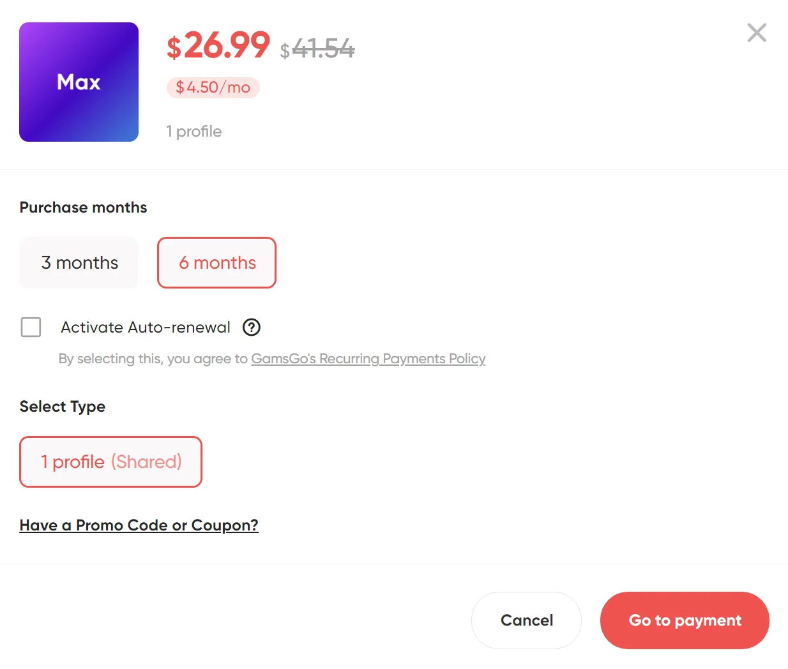Close the Max subscription dialog
Viewport: 788px width, 669px height.
(x=756, y=33)
